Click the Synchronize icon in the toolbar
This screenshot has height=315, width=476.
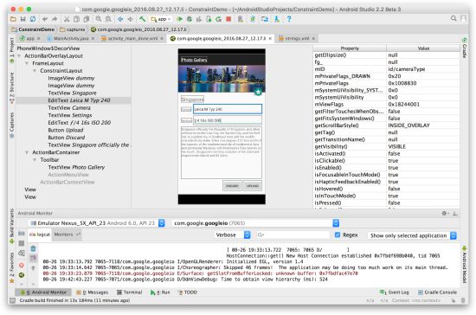click(33, 19)
